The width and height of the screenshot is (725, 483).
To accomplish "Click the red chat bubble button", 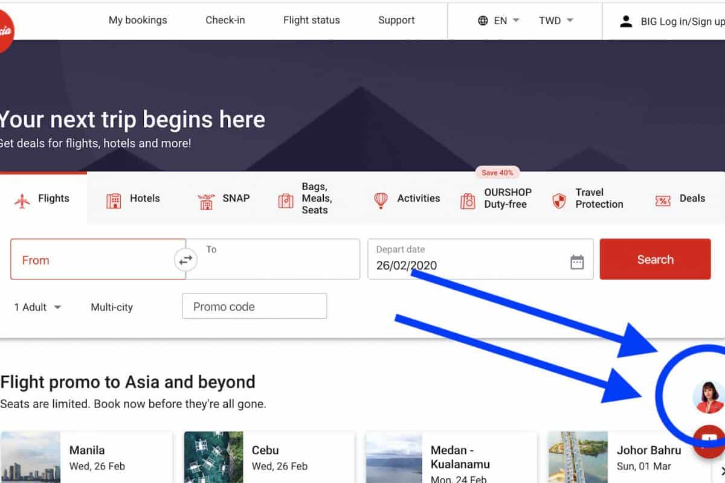I will pos(710,439).
